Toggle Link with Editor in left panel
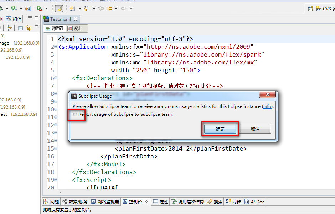 click(x=29, y=28)
